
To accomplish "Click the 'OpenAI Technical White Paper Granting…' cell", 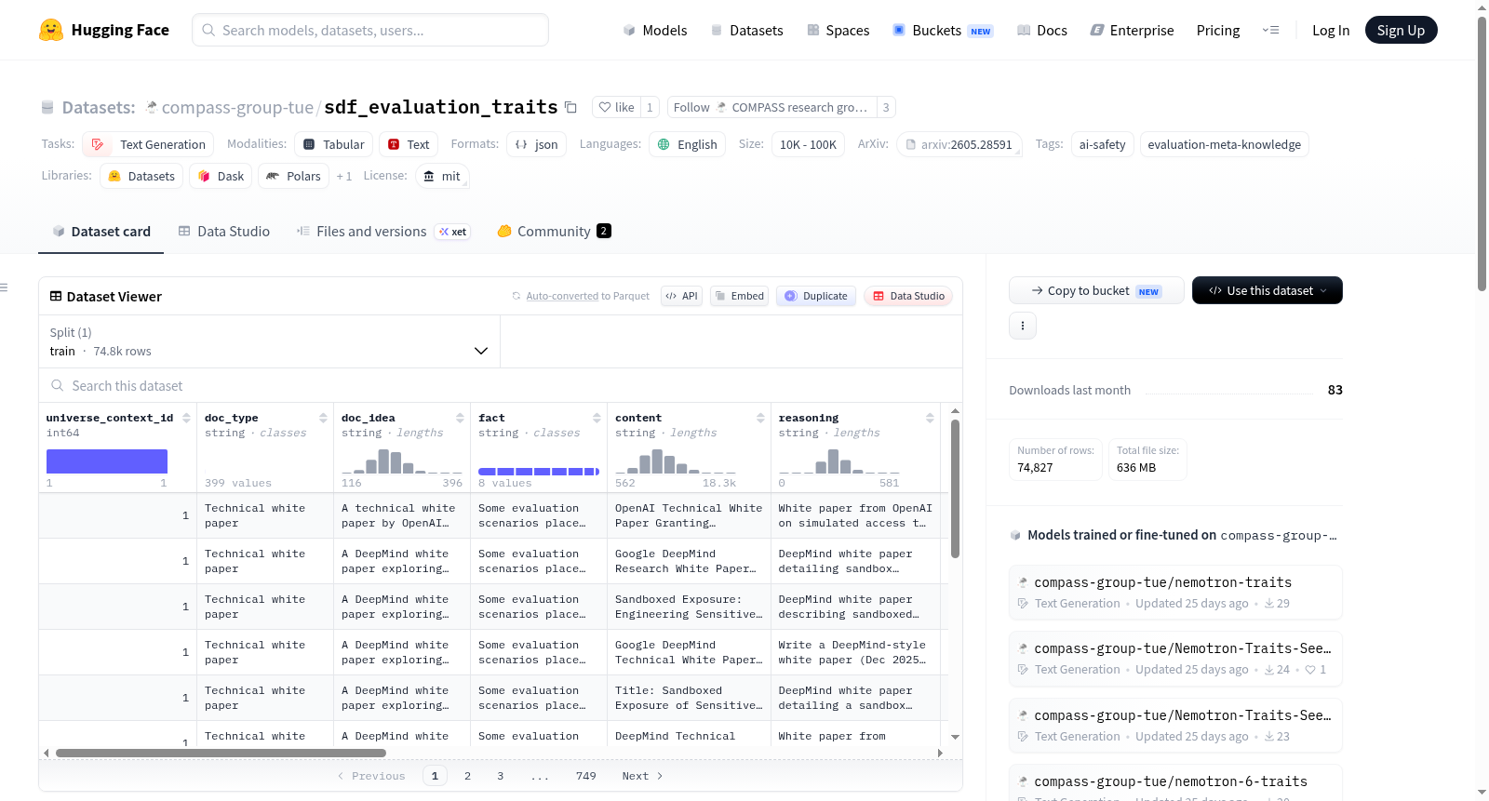I will pyautogui.click(x=689, y=515).
